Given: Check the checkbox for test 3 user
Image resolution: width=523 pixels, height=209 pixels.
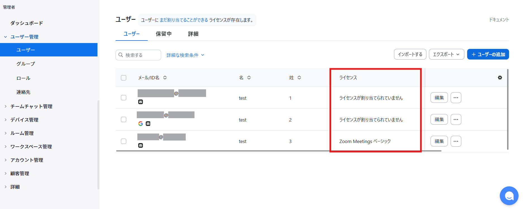Looking at the screenshot, I should point(123,141).
